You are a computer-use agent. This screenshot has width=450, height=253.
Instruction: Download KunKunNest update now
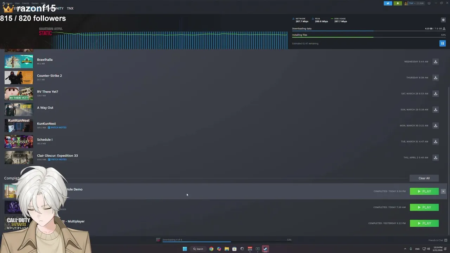435,125
